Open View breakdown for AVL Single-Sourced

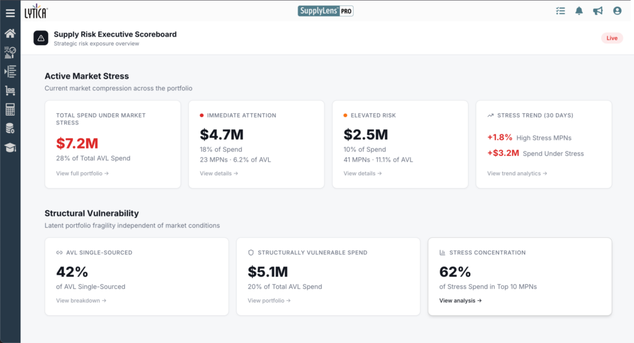(81, 301)
